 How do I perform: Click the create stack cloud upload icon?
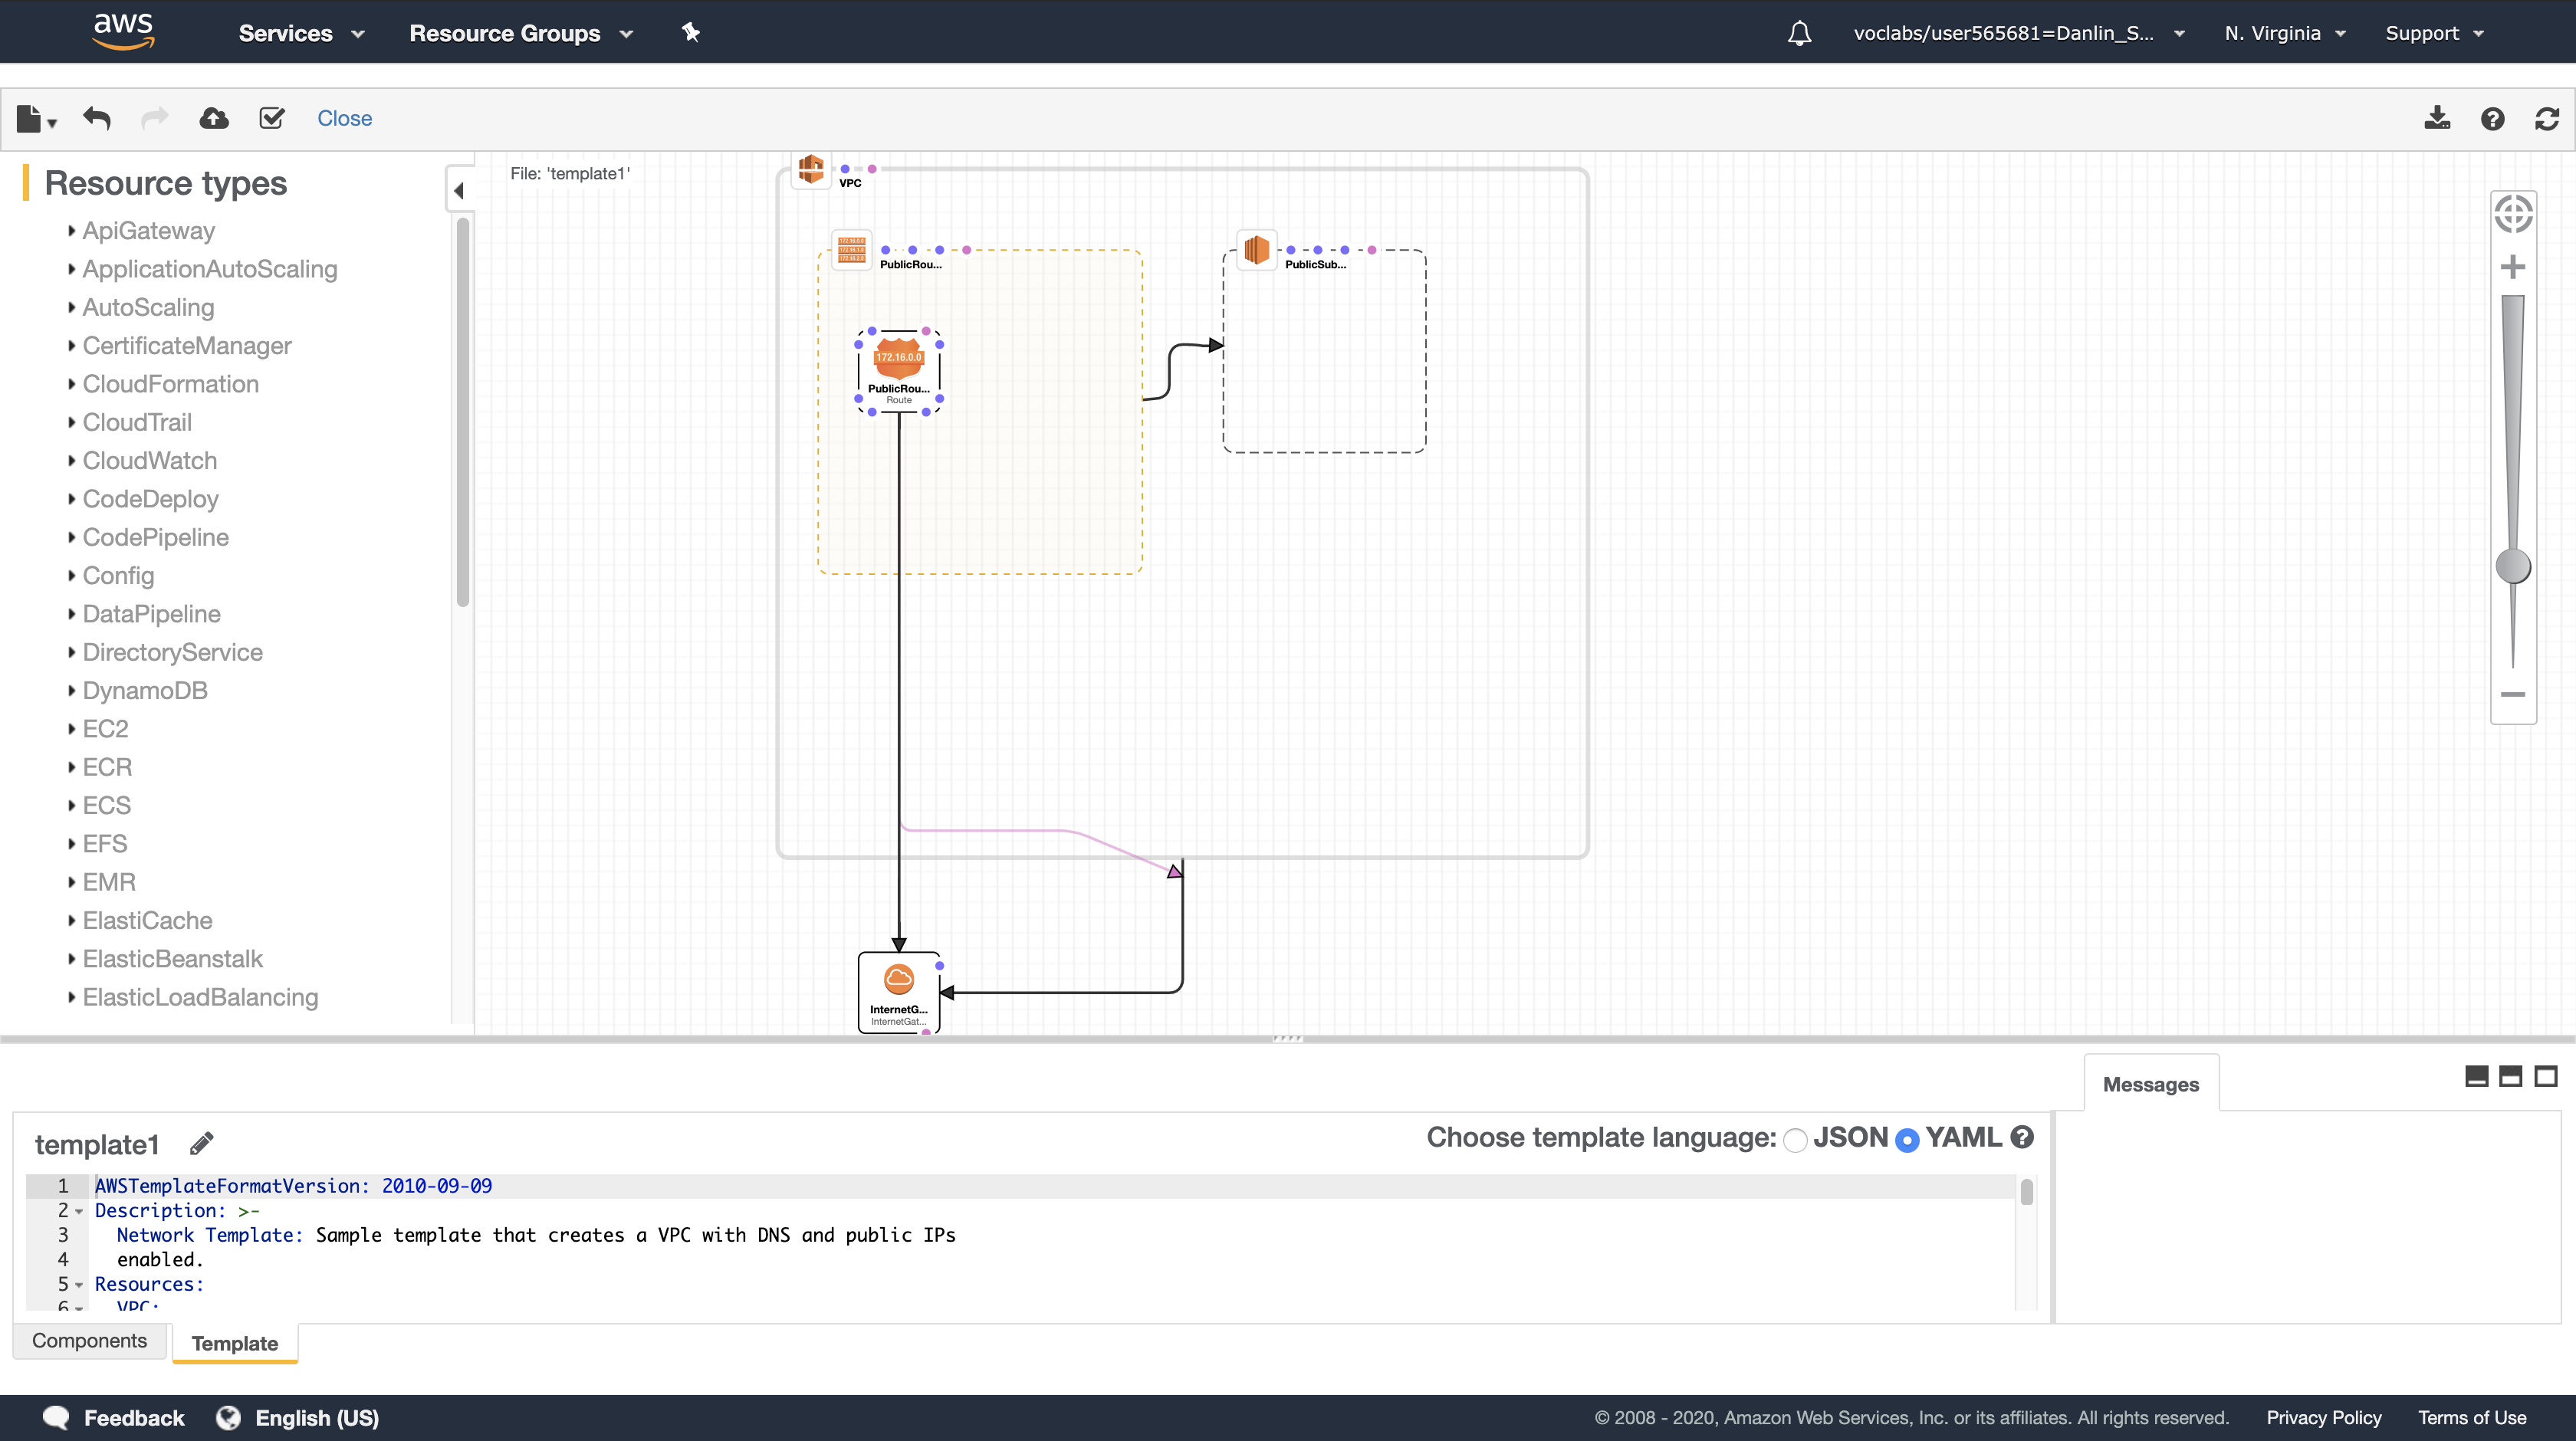[x=214, y=118]
